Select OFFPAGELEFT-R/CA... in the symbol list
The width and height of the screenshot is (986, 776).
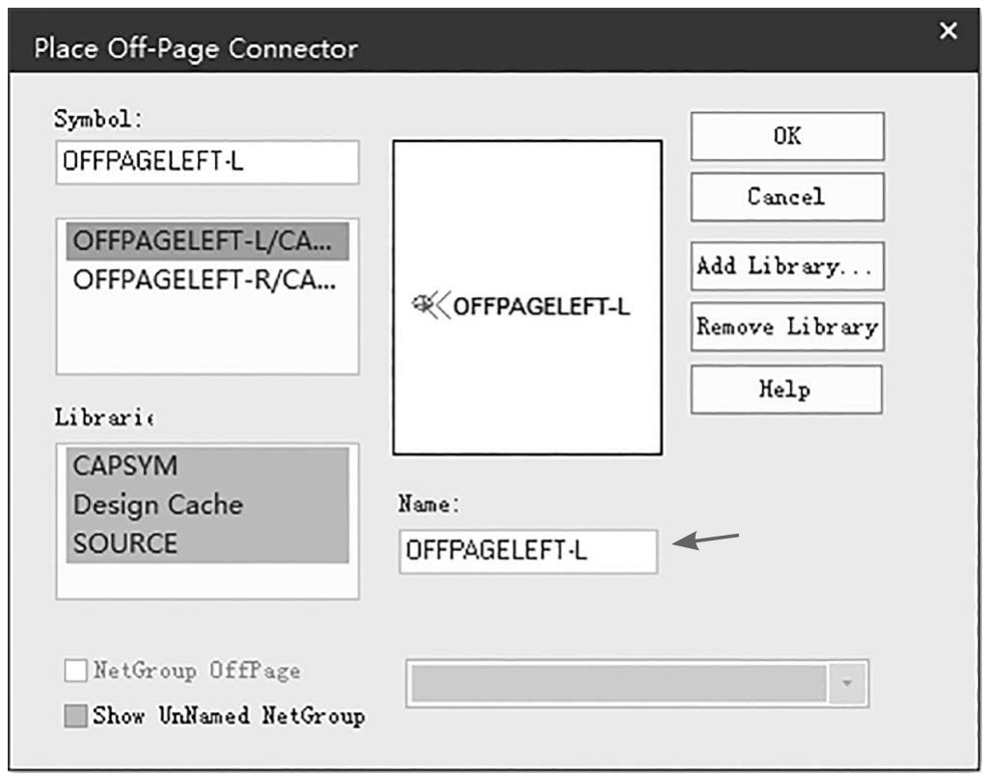click(207, 280)
